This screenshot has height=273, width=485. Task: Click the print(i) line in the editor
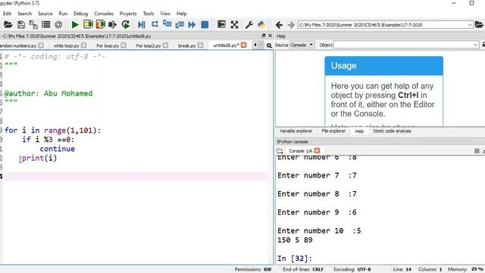click(39, 158)
